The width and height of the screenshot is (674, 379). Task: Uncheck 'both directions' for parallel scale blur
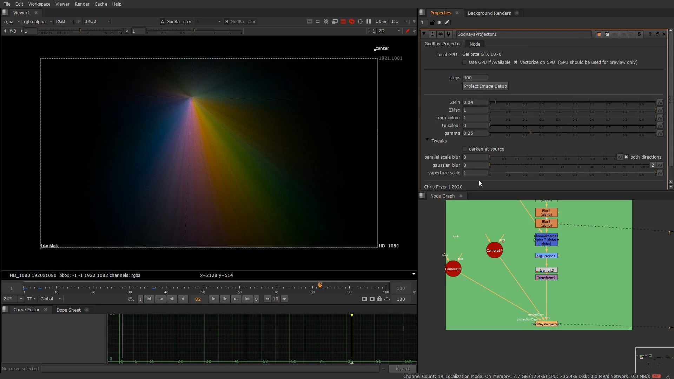627,157
